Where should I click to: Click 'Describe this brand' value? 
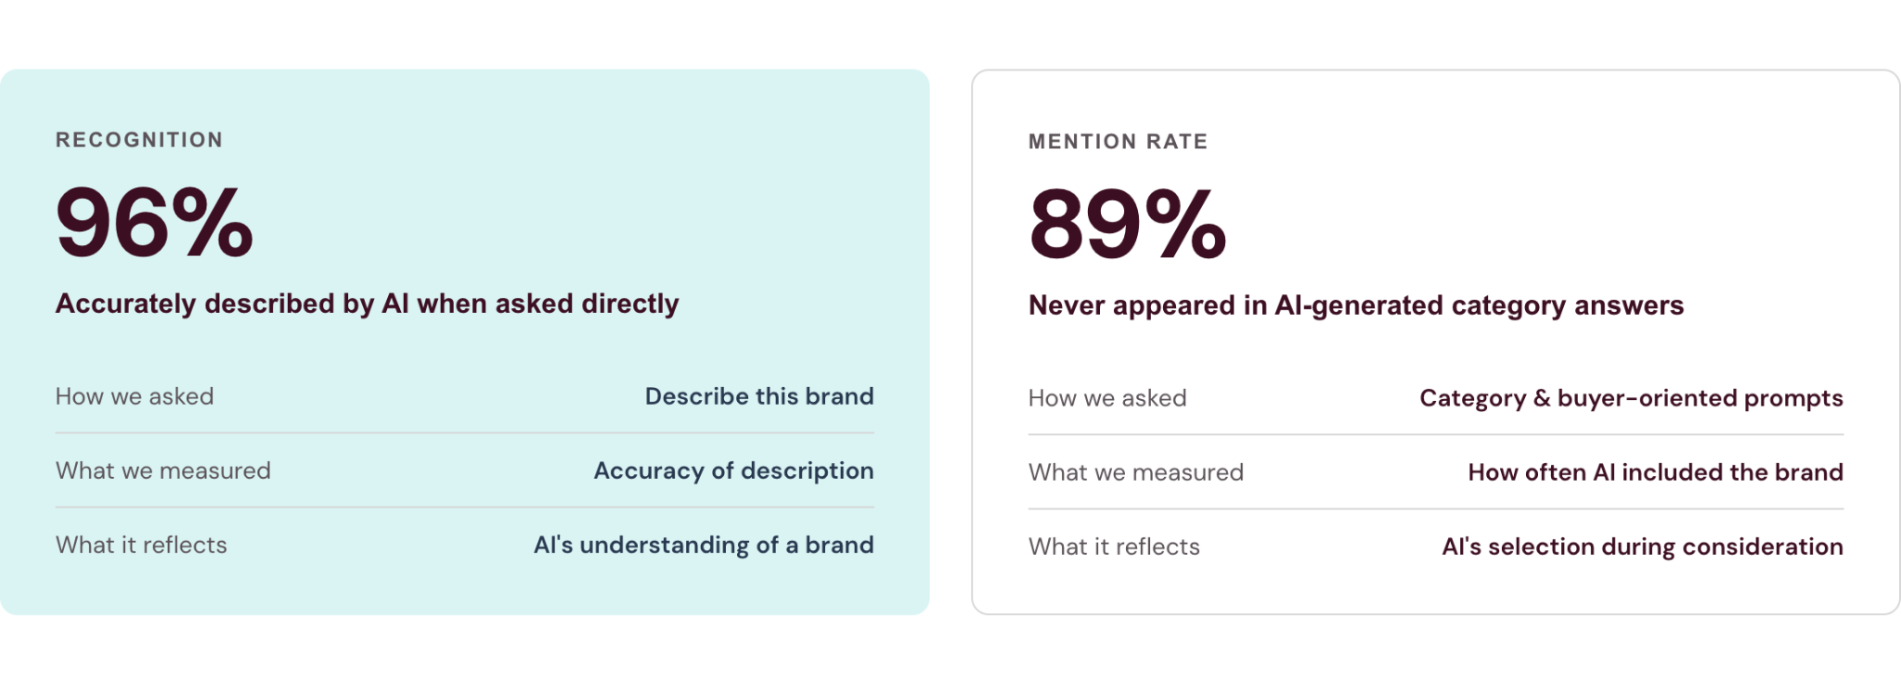[759, 396]
